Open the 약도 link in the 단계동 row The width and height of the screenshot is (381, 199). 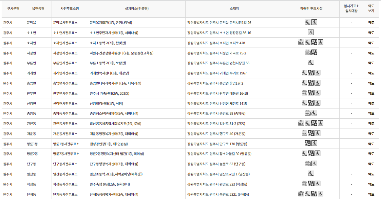tap(372, 194)
